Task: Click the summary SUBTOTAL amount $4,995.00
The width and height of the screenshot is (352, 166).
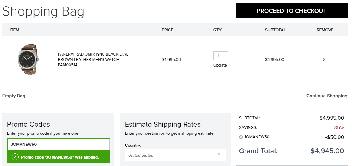Action: [x=332, y=118]
